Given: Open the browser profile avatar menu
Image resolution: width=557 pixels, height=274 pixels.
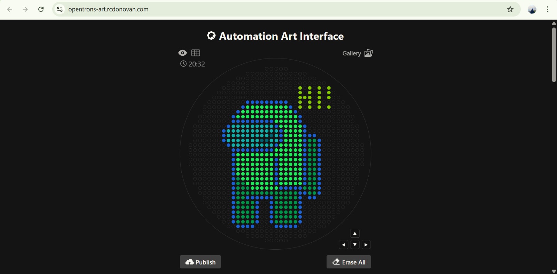Looking at the screenshot, I should [x=532, y=9].
